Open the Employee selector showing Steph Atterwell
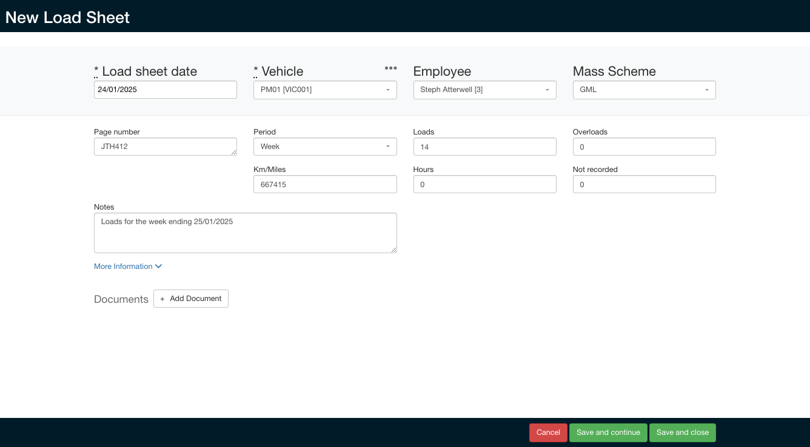Screen dimensions: 810x447 tap(484, 90)
